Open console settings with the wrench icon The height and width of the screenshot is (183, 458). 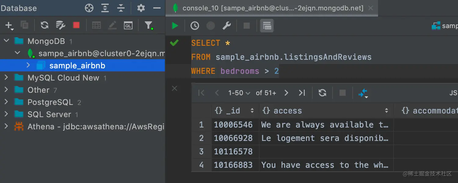pyautogui.click(x=227, y=26)
